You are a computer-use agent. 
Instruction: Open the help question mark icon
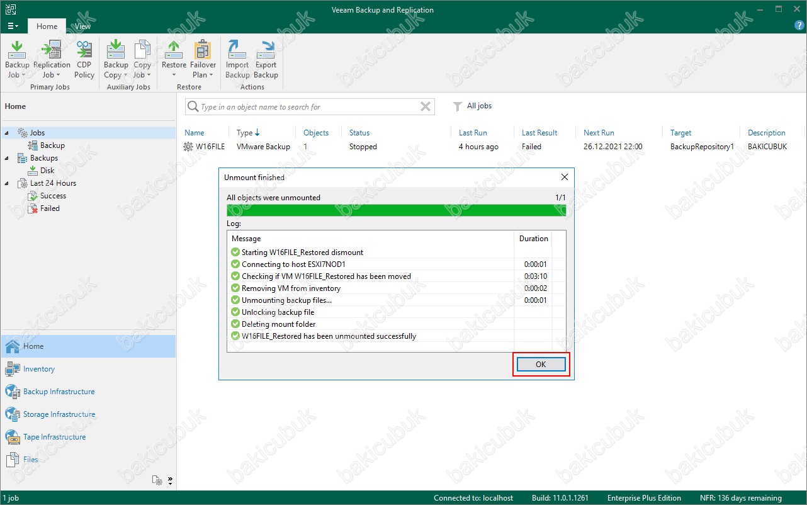pyautogui.click(x=799, y=26)
